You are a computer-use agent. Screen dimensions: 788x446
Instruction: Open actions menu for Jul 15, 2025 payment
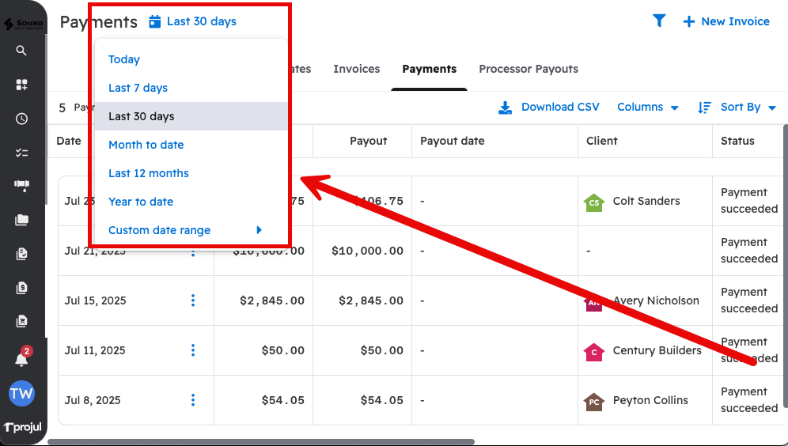click(x=193, y=300)
